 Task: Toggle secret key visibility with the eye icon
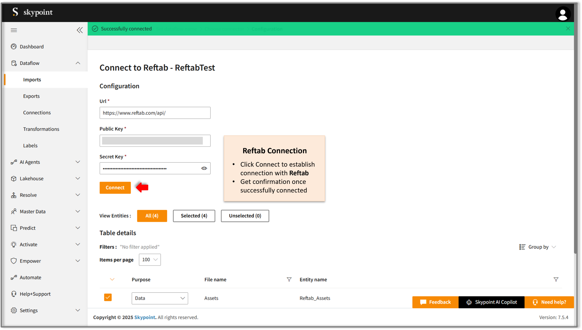[x=204, y=168]
